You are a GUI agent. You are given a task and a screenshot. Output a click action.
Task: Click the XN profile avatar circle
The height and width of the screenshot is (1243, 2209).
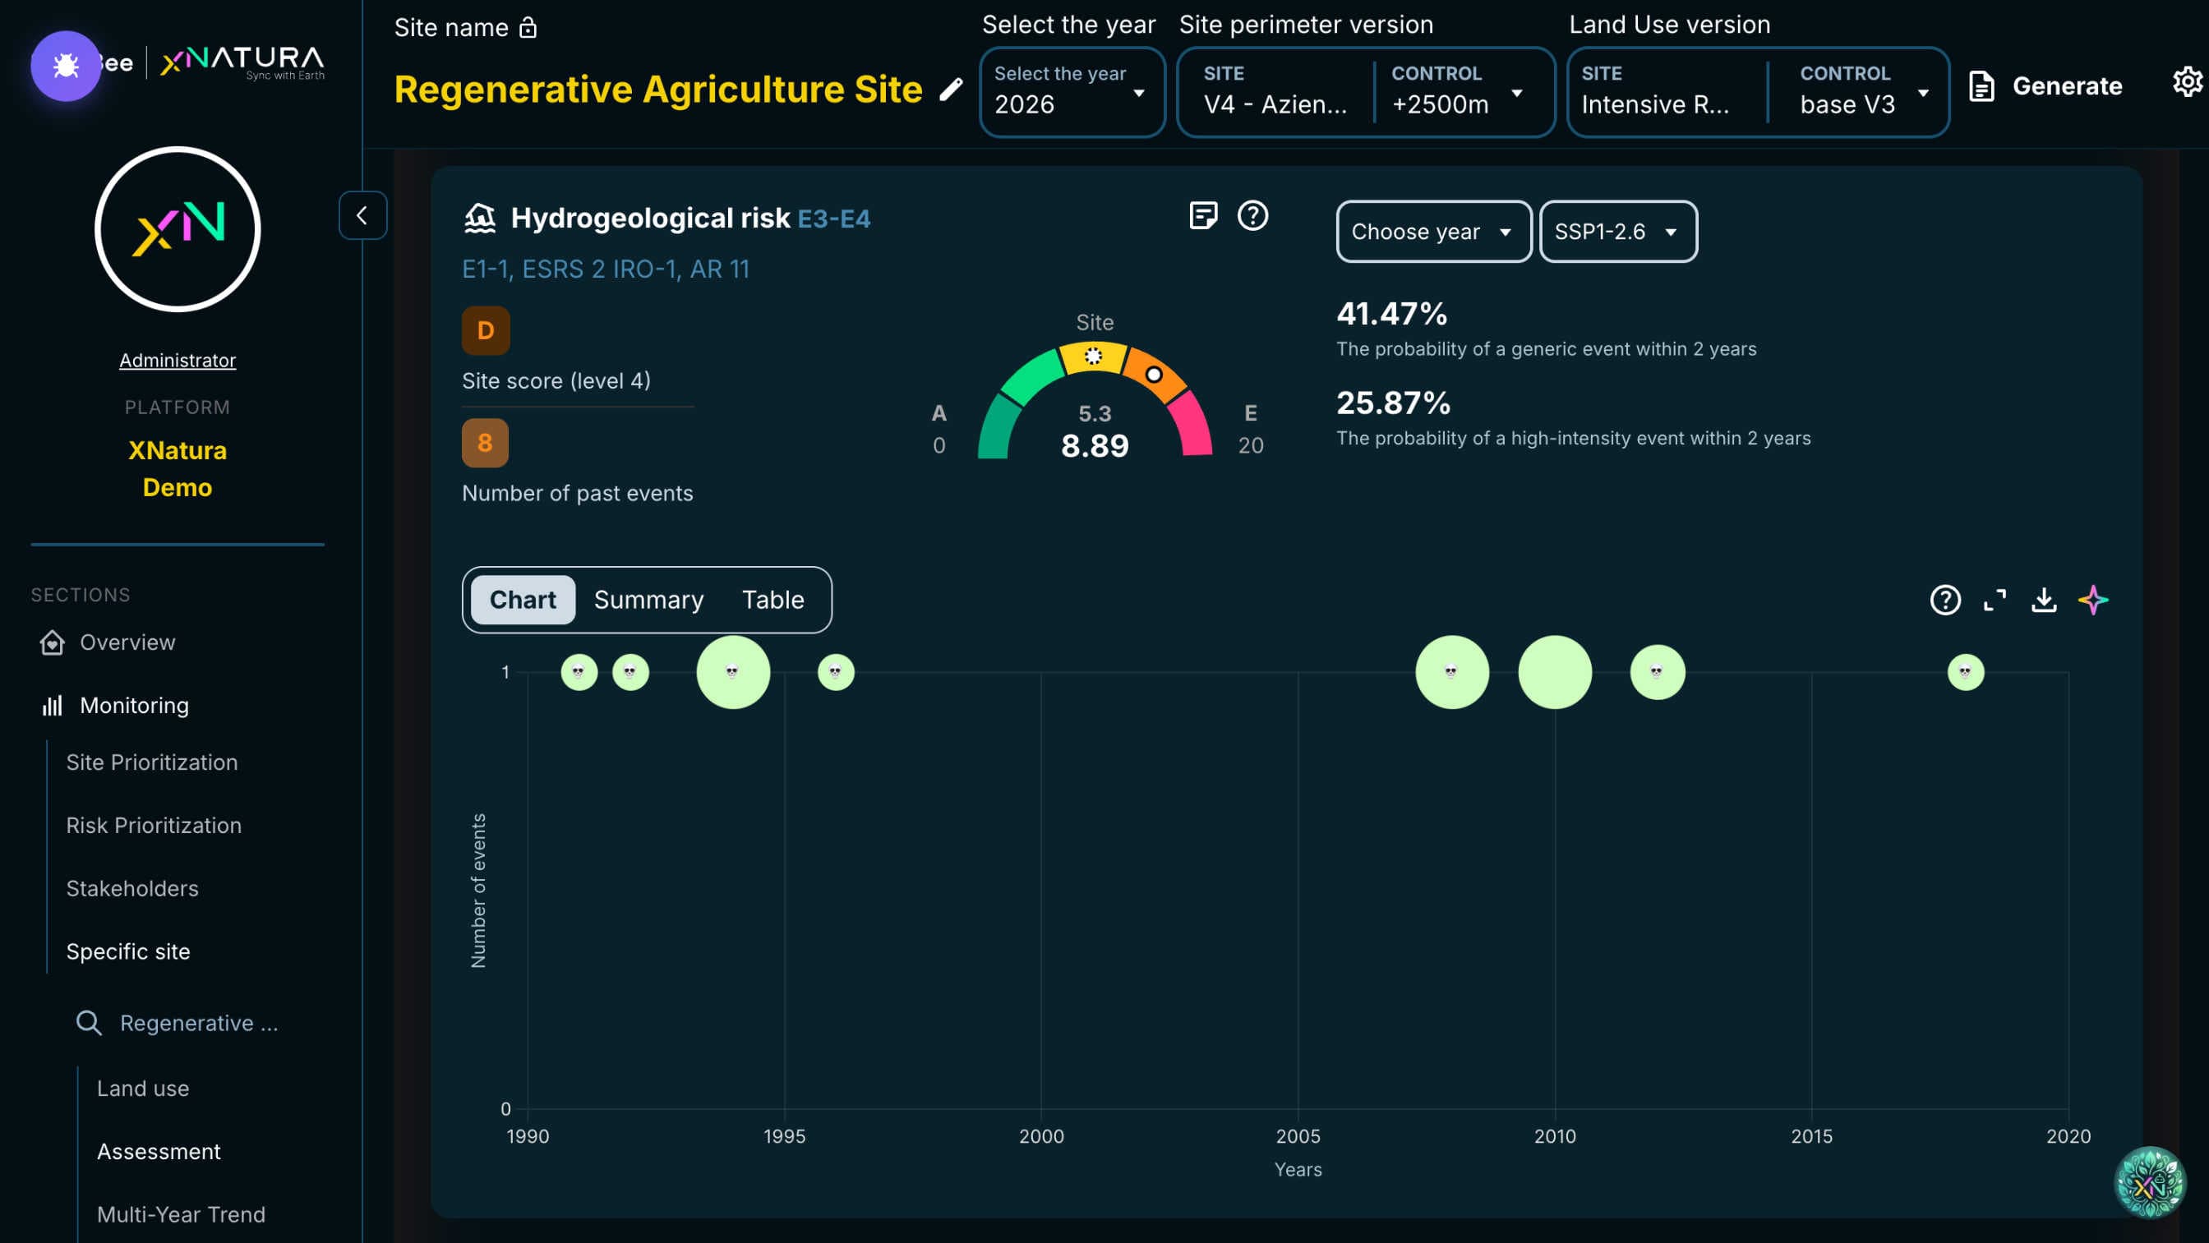tap(178, 229)
